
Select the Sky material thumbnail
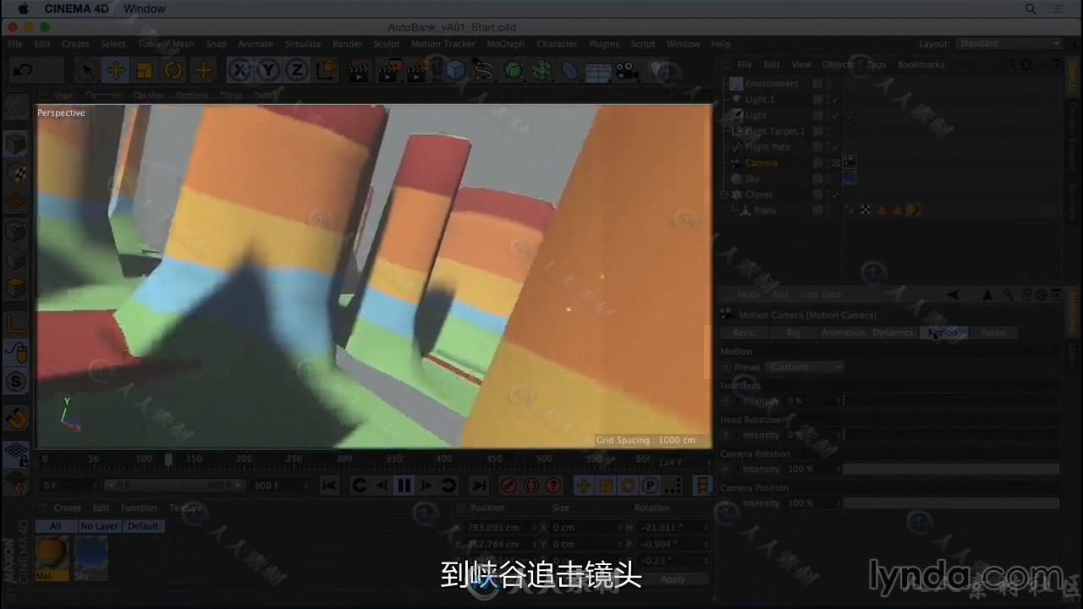91,559
